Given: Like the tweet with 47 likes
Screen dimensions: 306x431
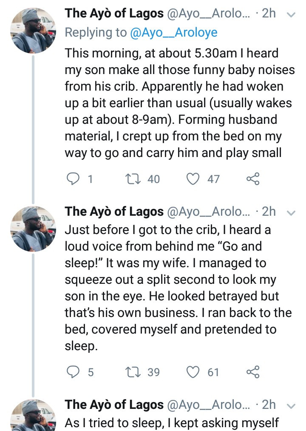Looking at the screenshot, I should point(193,179).
